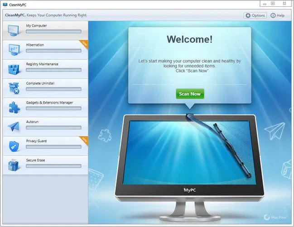Image resolution: width=294 pixels, height=227 pixels.
Task: Click the Secure Erase progress bar
Action: pos(53,166)
